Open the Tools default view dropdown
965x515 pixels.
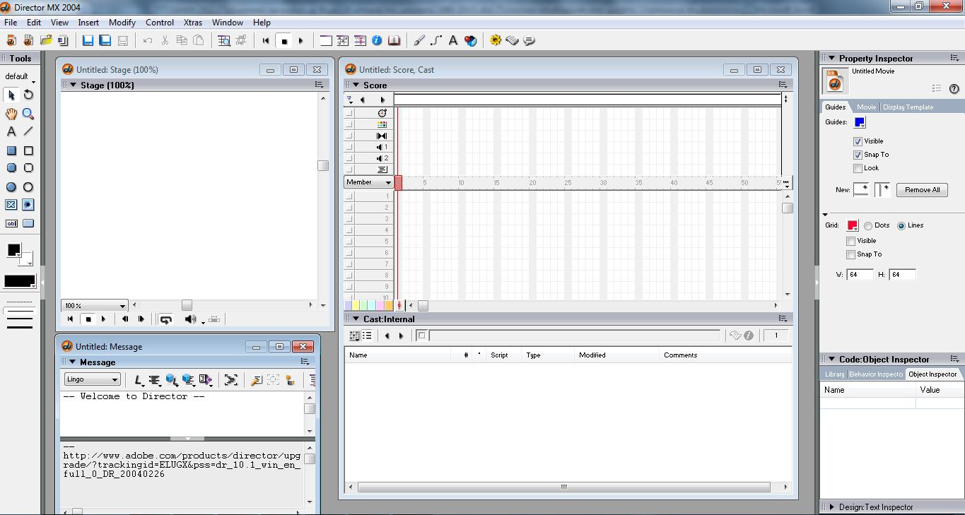pyautogui.click(x=20, y=76)
